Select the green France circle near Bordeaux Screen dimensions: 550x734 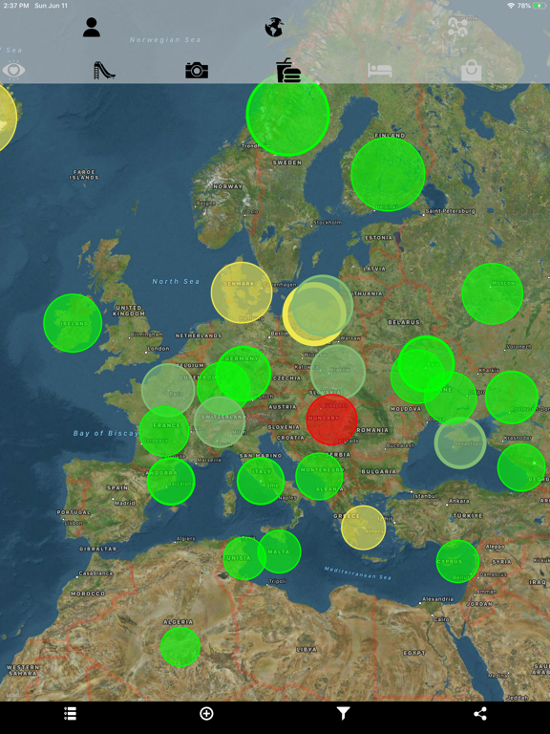coord(164,431)
